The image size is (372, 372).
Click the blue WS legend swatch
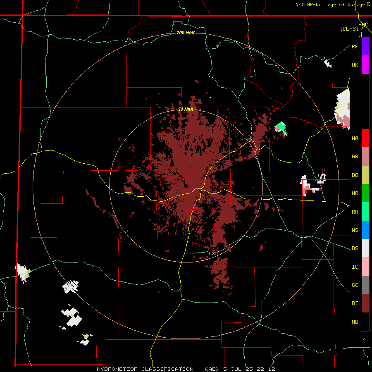(365, 230)
